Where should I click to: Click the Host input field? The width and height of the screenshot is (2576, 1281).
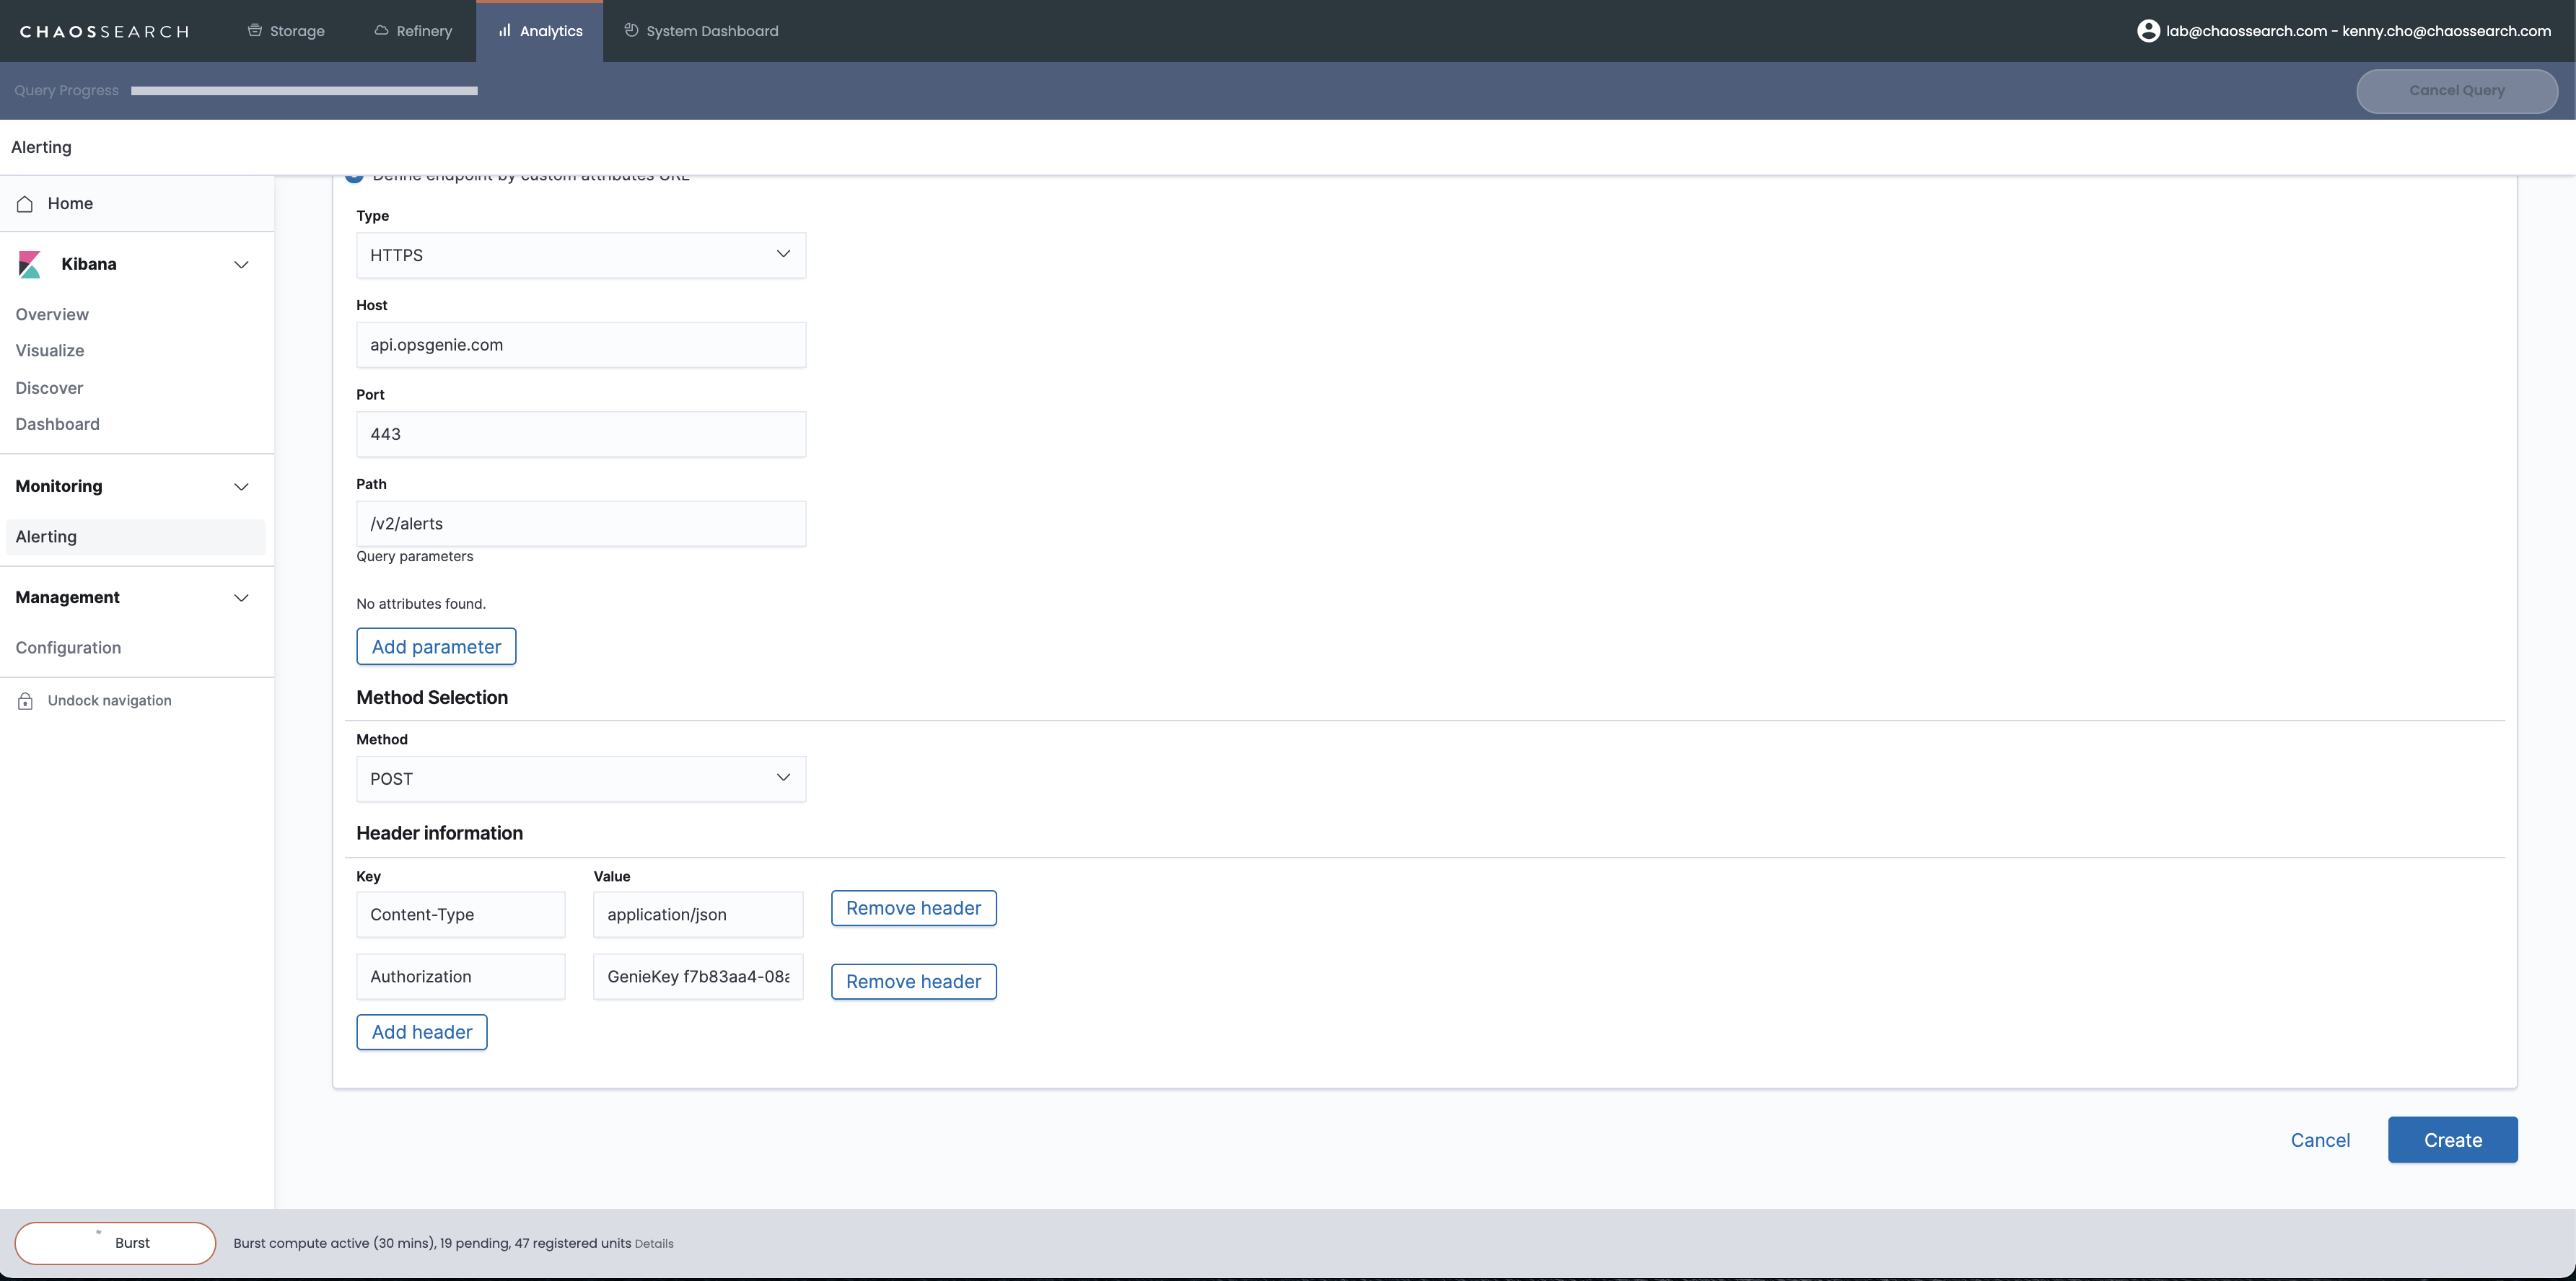pyautogui.click(x=580, y=345)
